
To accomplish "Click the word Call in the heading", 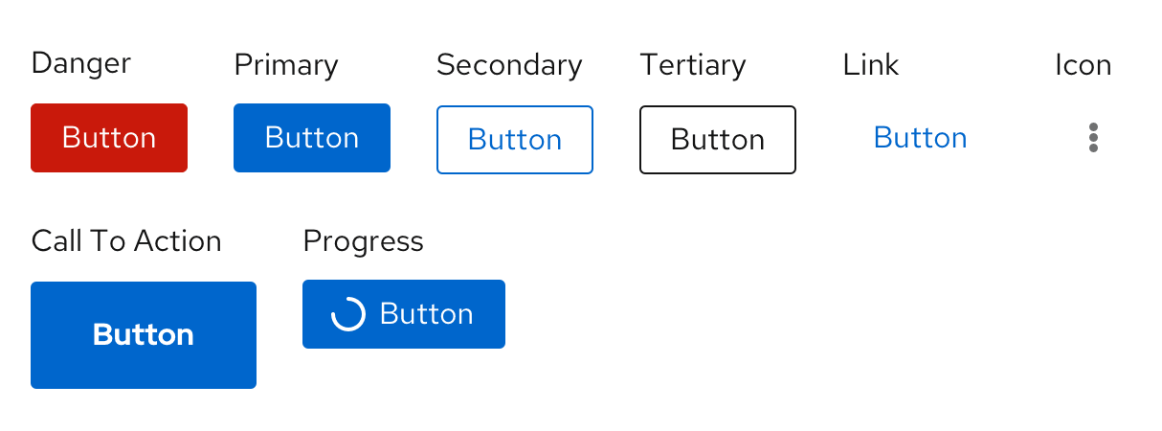I will point(56,241).
